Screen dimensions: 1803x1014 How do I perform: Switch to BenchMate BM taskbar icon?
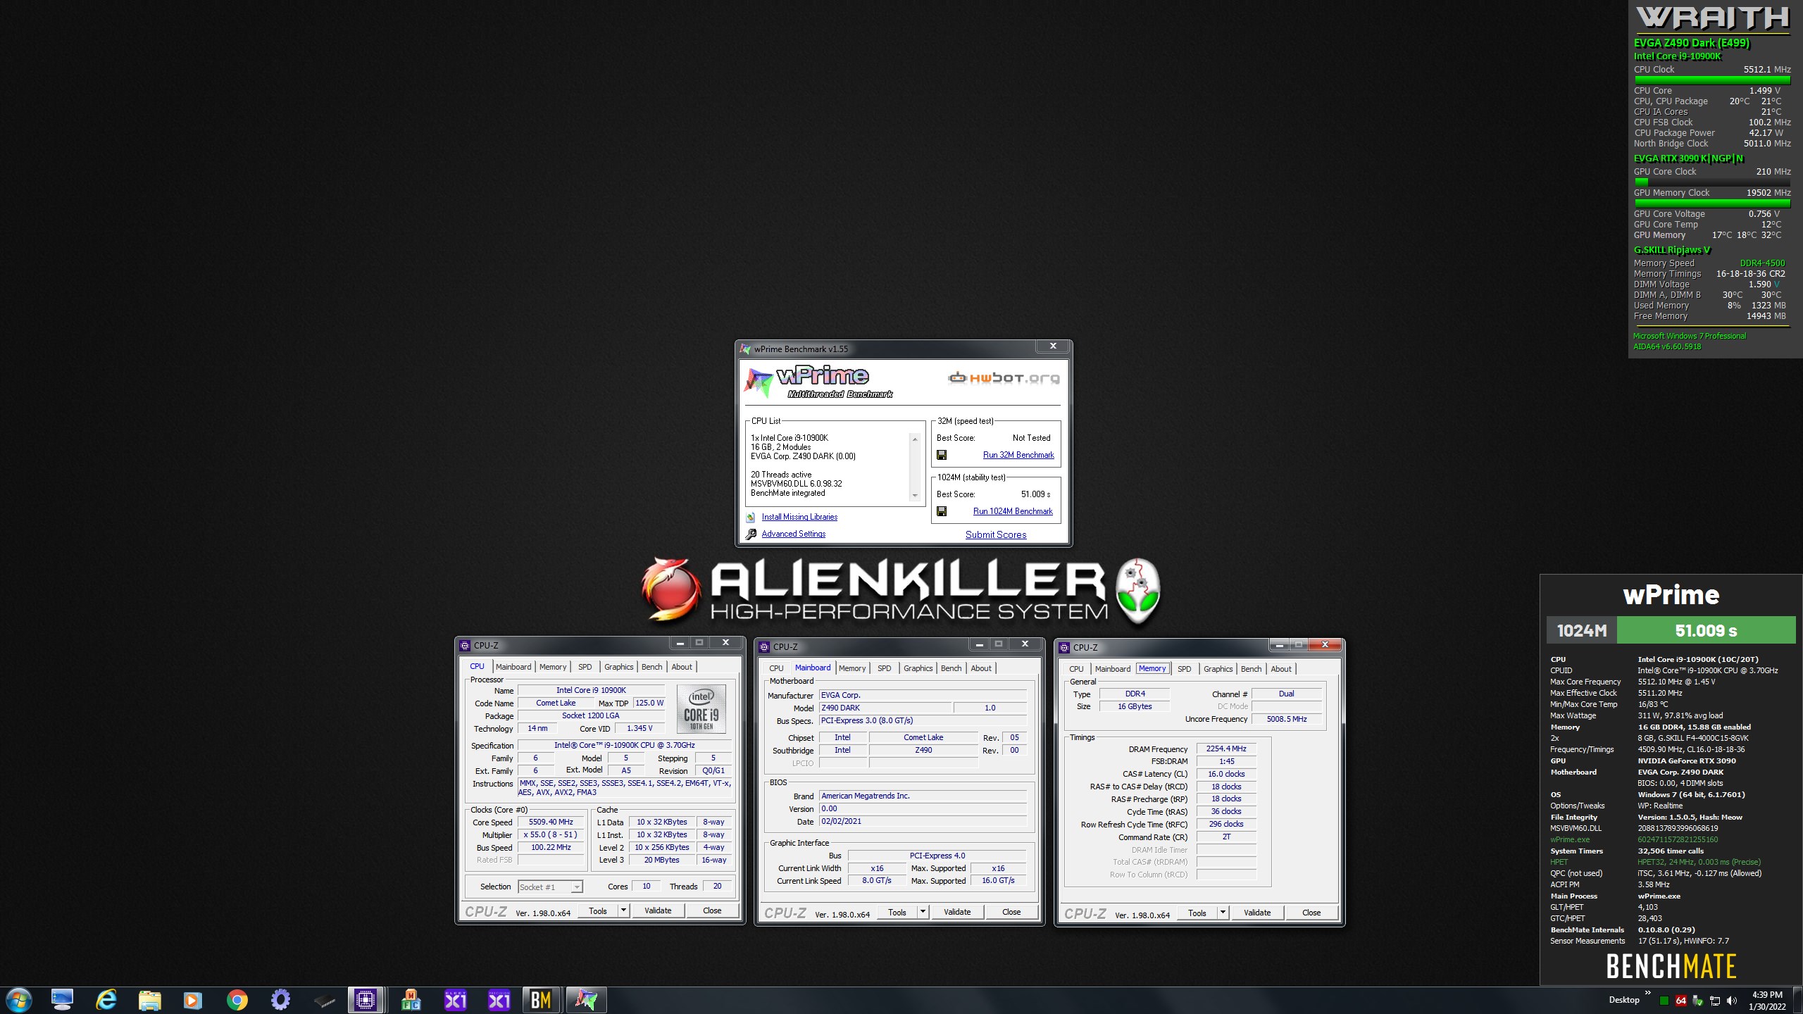(x=541, y=1000)
